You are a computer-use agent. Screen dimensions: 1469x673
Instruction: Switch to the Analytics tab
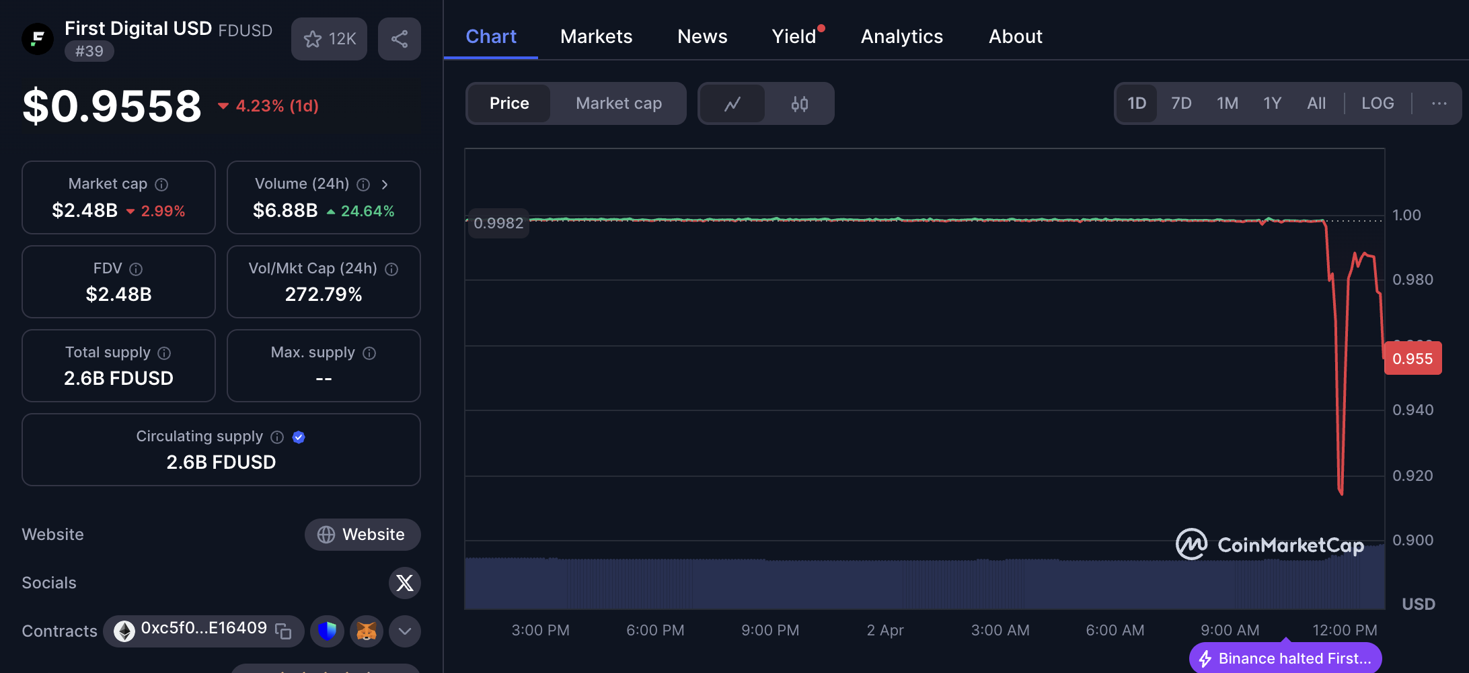[901, 36]
